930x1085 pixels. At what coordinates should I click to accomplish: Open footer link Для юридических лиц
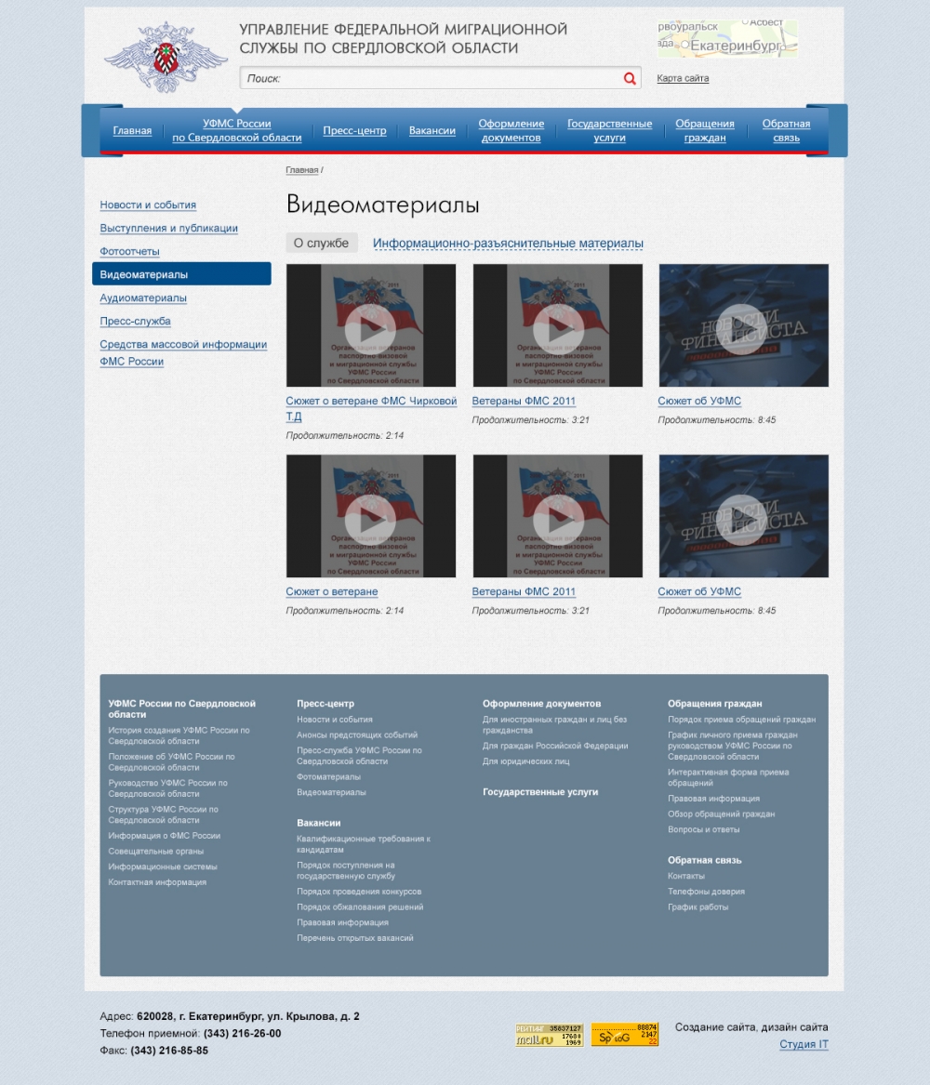[525, 761]
